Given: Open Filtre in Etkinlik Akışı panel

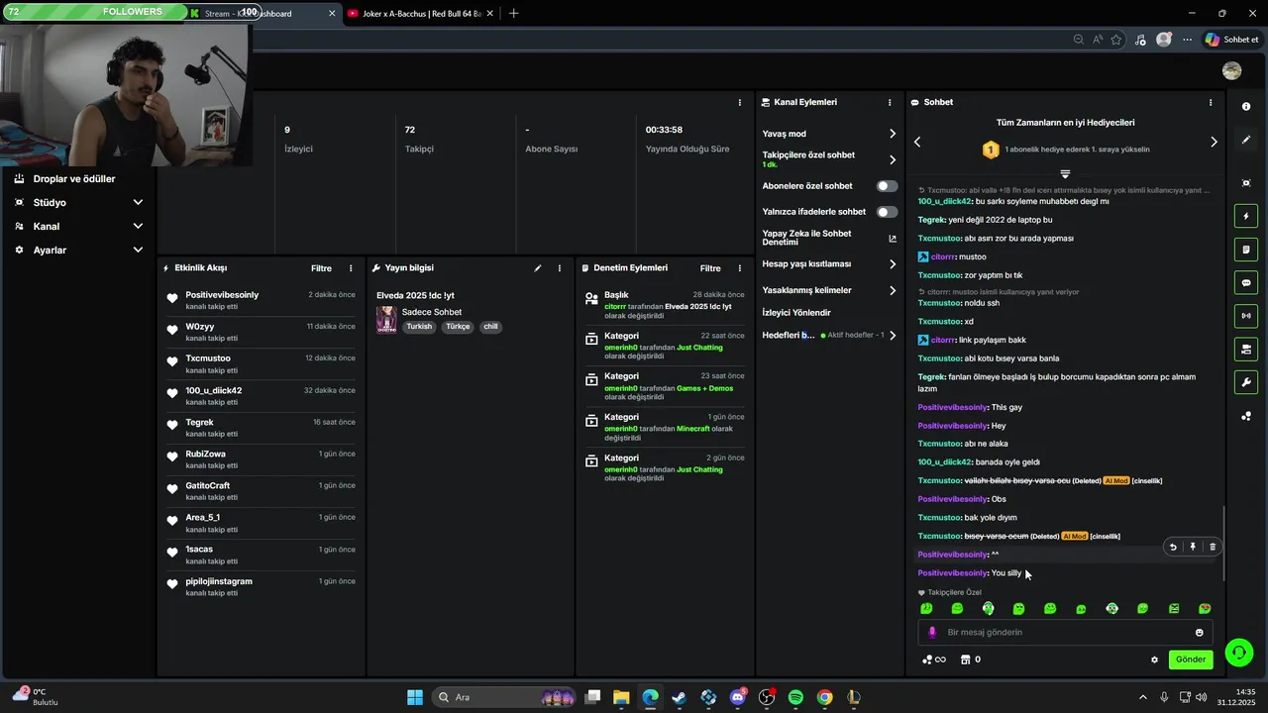Looking at the screenshot, I should pyautogui.click(x=321, y=268).
